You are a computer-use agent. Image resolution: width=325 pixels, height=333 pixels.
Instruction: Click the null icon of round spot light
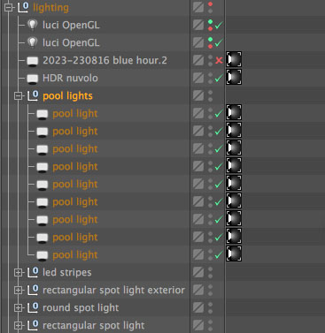(33, 307)
